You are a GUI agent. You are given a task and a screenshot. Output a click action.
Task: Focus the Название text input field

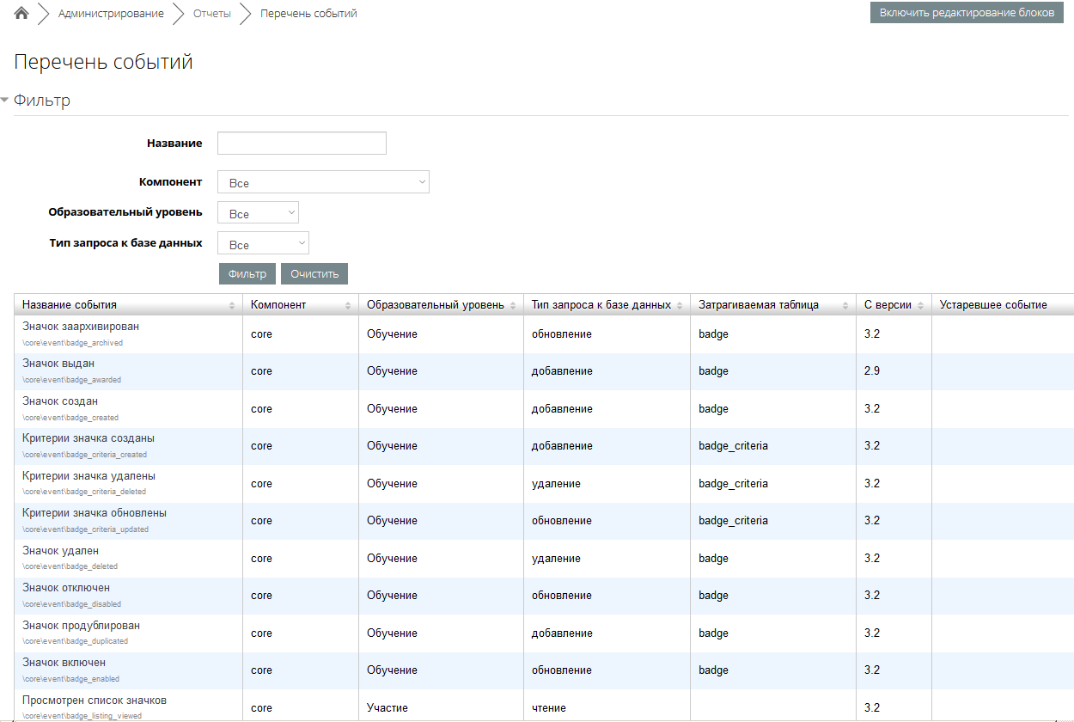pyautogui.click(x=302, y=144)
